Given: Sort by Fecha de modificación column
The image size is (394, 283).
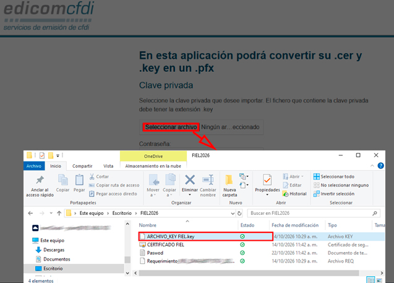Looking at the screenshot, I should [x=295, y=225].
